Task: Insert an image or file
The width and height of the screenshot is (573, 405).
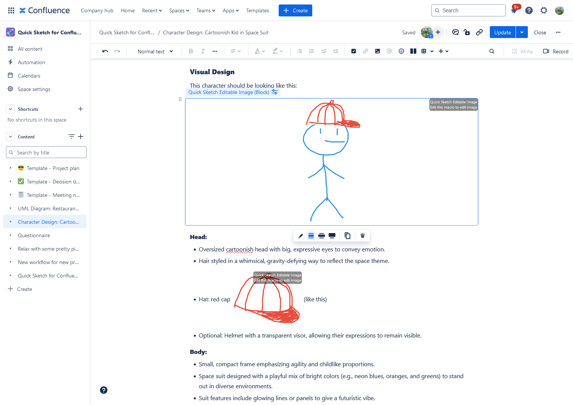Action: [378, 51]
